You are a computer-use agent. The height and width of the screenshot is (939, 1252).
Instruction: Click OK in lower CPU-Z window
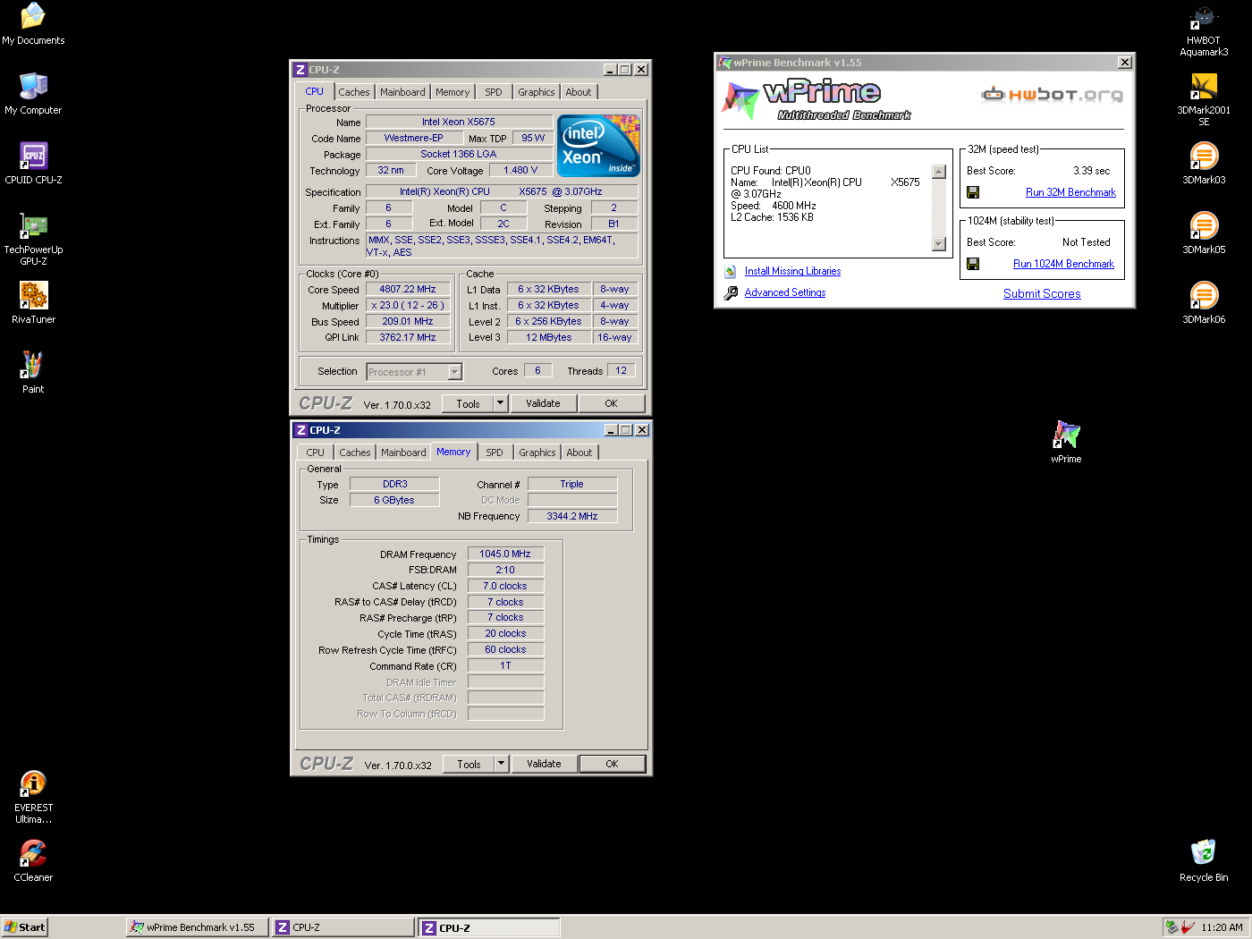[612, 764]
